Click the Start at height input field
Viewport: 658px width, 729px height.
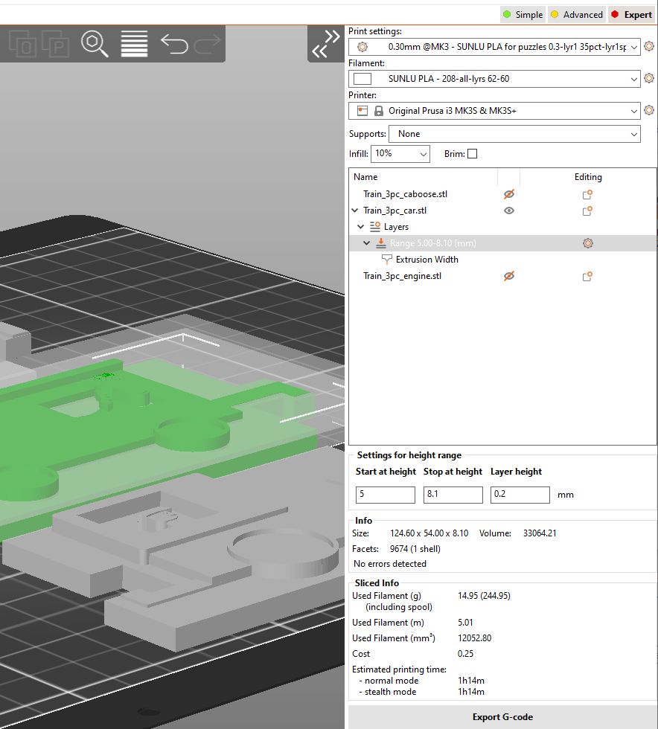click(385, 495)
